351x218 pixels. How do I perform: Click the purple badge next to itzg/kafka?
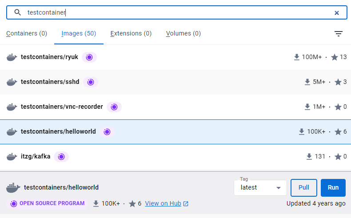coord(61,157)
